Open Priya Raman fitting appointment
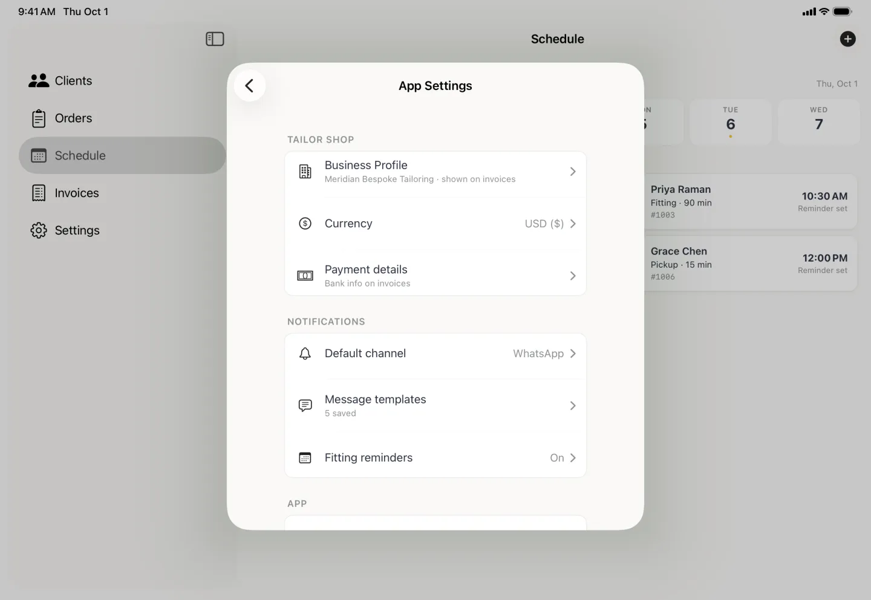Screen dimensions: 871x600 (x=751, y=202)
